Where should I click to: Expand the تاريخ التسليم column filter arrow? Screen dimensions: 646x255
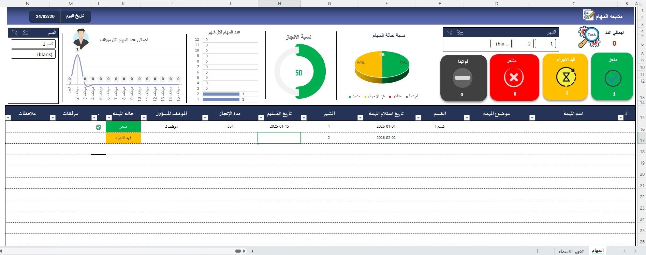pos(261,117)
